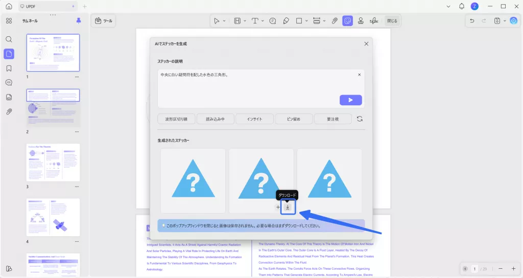Click into the sticker description text box
Screen dimensions: 523x278
coord(261,88)
